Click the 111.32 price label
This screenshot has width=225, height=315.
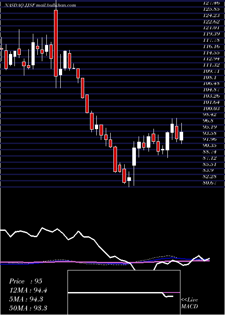[x=211, y=65]
